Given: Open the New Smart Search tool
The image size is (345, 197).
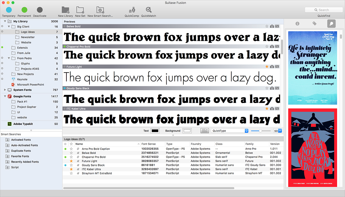Looking at the screenshot, I should 100,10.
